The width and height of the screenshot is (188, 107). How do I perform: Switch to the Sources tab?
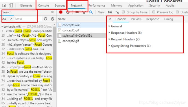coord(60,5)
